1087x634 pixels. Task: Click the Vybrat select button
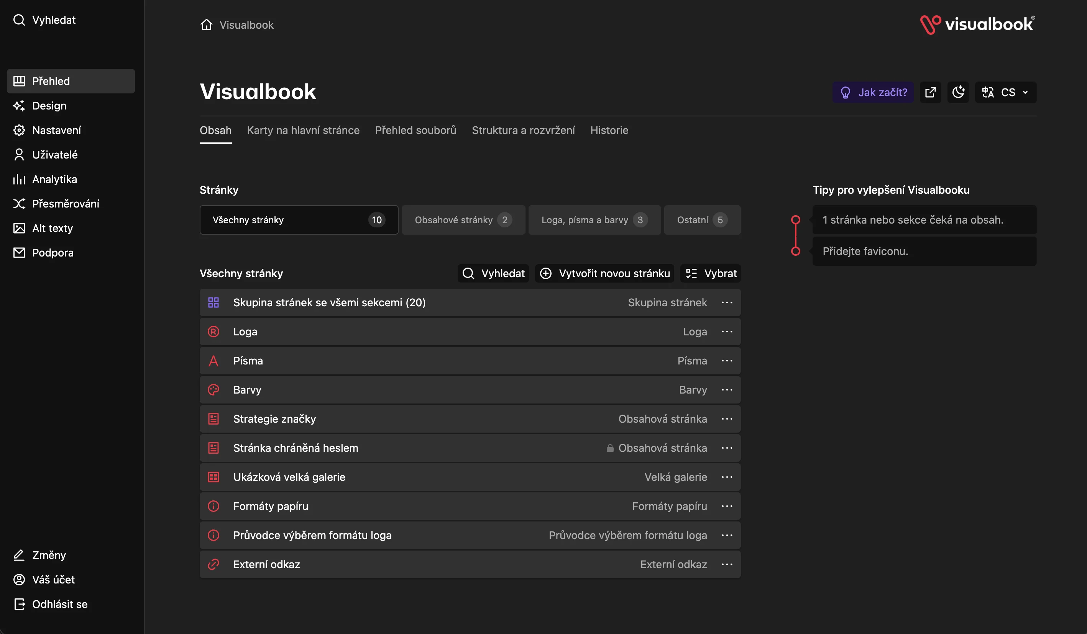[x=711, y=273]
